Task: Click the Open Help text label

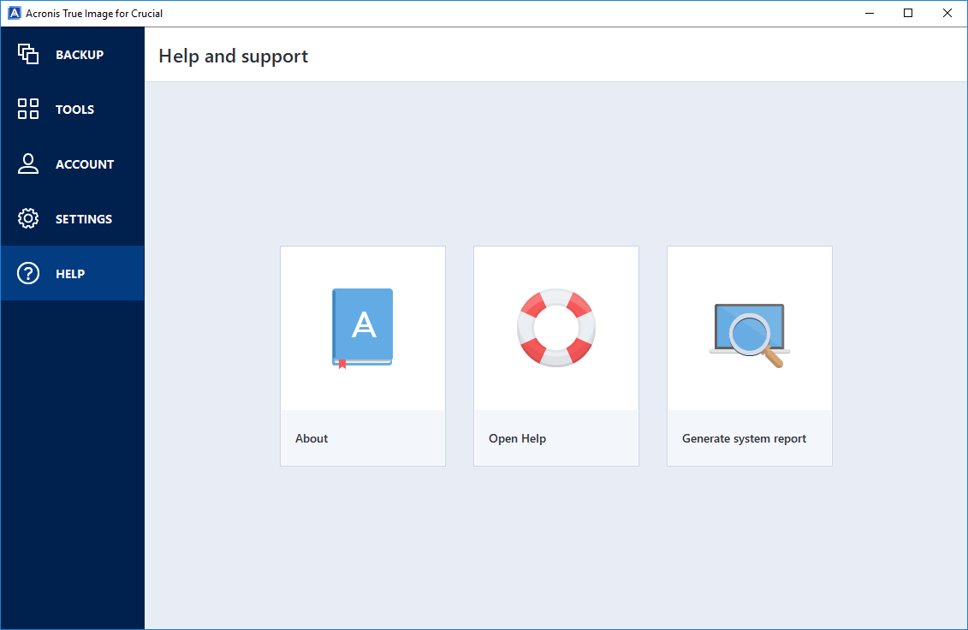Action: [517, 438]
